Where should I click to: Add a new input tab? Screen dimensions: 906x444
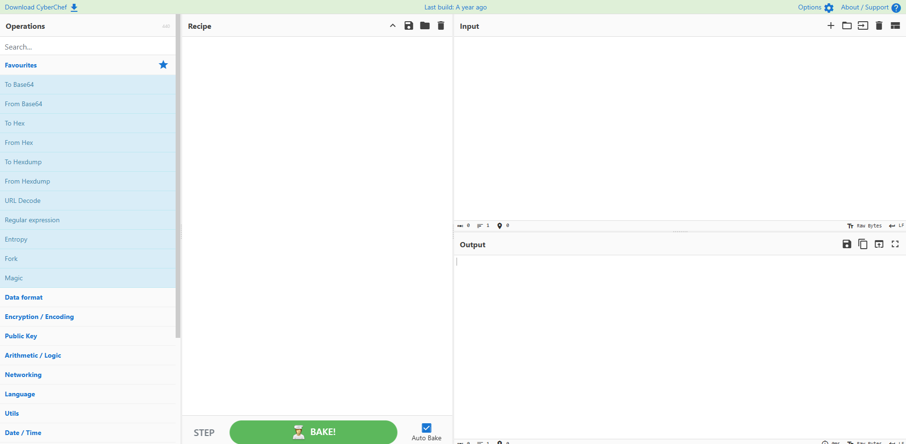(831, 25)
